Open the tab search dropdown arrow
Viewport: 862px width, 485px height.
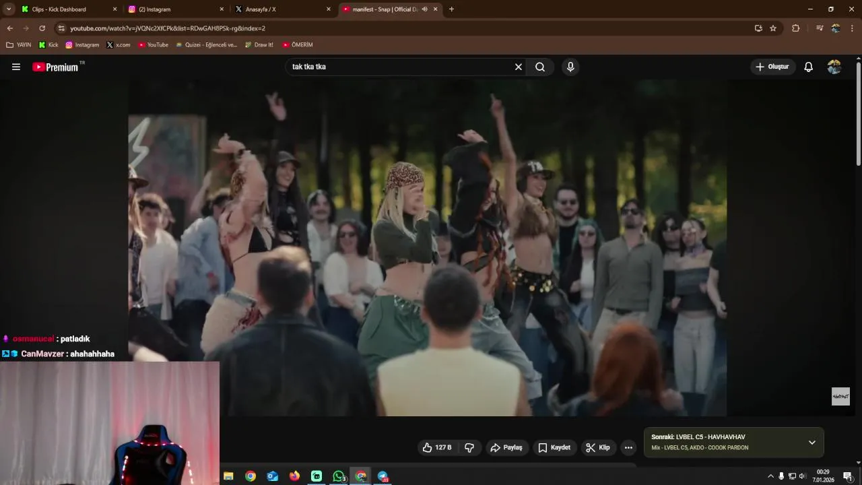[x=9, y=9]
